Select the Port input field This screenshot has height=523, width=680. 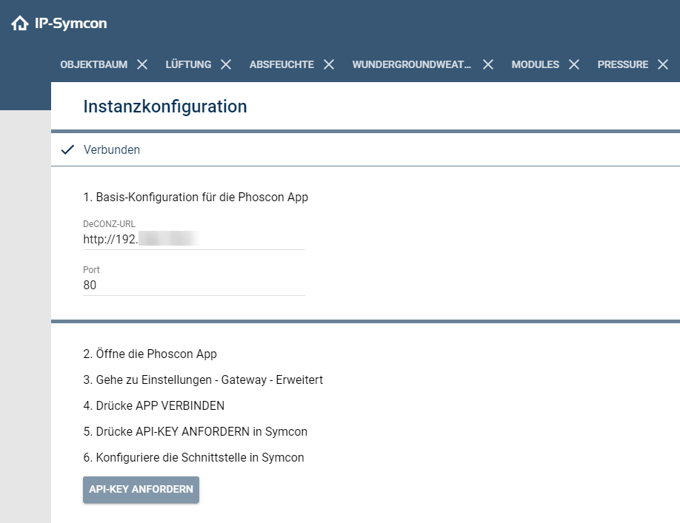pos(193,286)
